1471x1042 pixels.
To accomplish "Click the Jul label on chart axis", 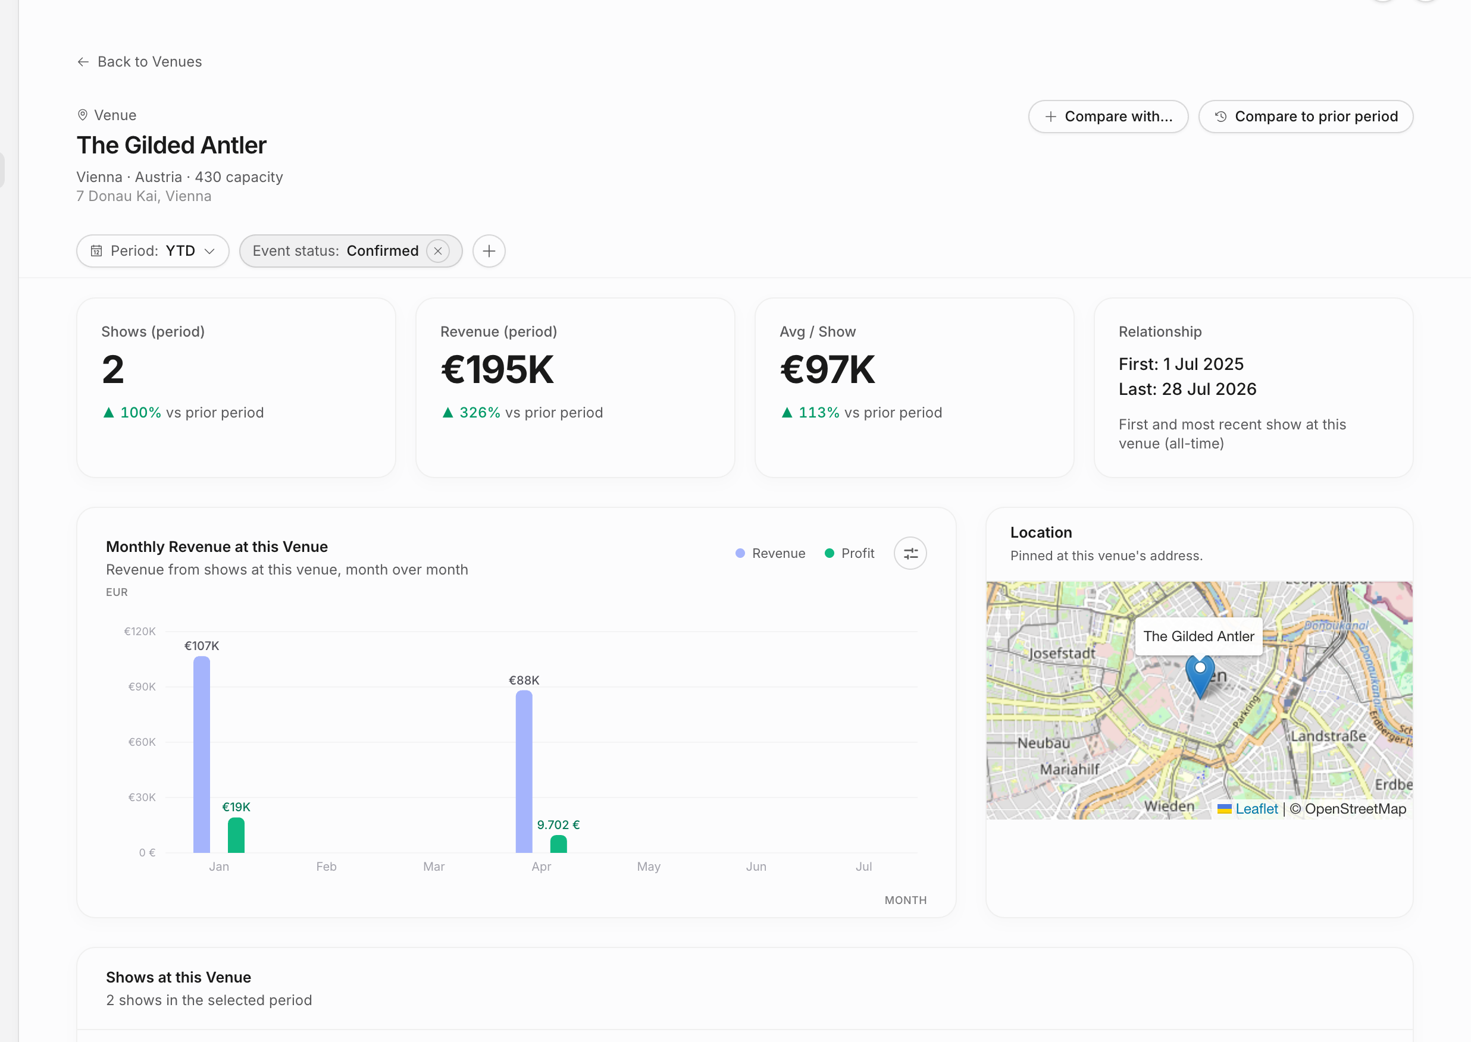I will point(863,867).
